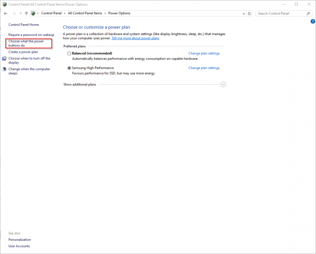Viewport: 316px width, 254px height.
Task: Maximize the Power Options window
Action: pyautogui.click(x=296, y=4)
